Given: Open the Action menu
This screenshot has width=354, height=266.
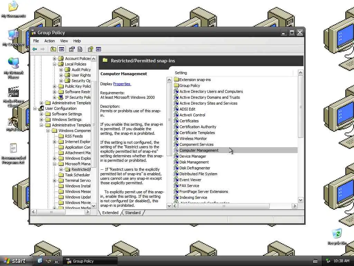Looking at the screenshot, I should pyautogui.click(x=49, y=41).
